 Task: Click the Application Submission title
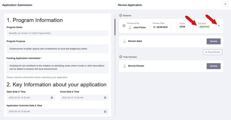[x=17, y=5]
